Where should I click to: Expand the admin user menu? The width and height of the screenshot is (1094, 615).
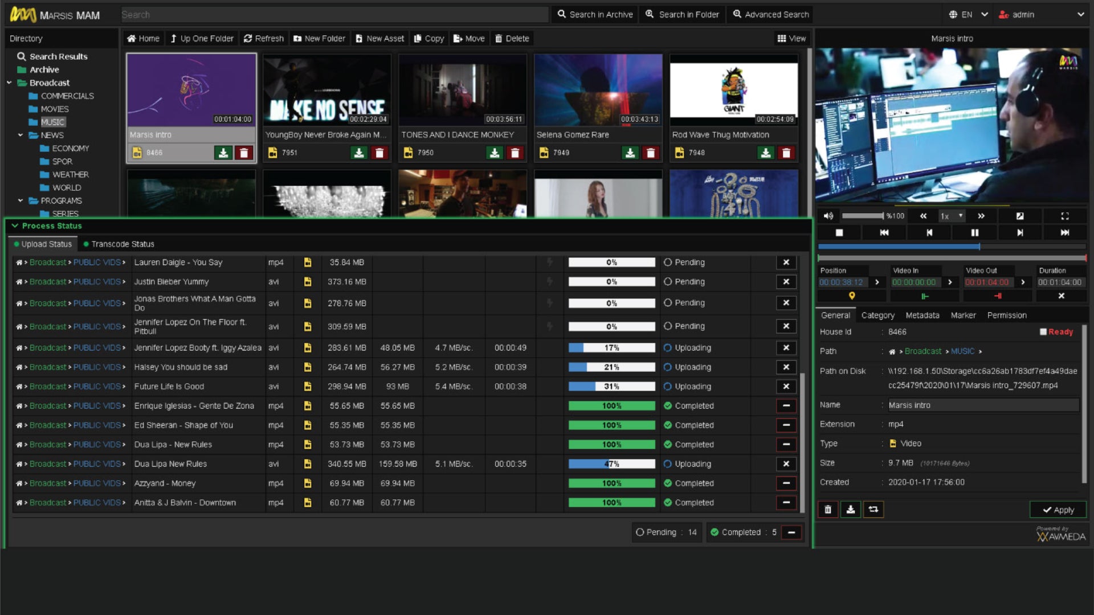(1080, 15)
